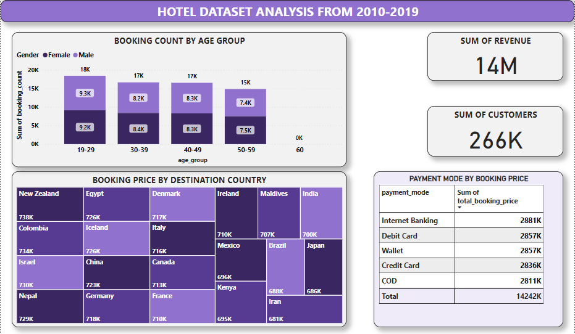Select the New Zealand treemap tile
Image resolution: width=575 pixels, height=334 pixels.
click(x=50, y=205)
